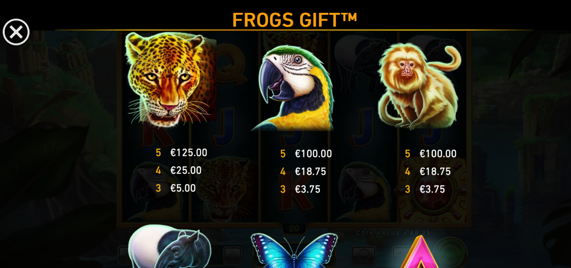
Task: Click the paylines count 20 badge
Action: [x=294, y=229]
